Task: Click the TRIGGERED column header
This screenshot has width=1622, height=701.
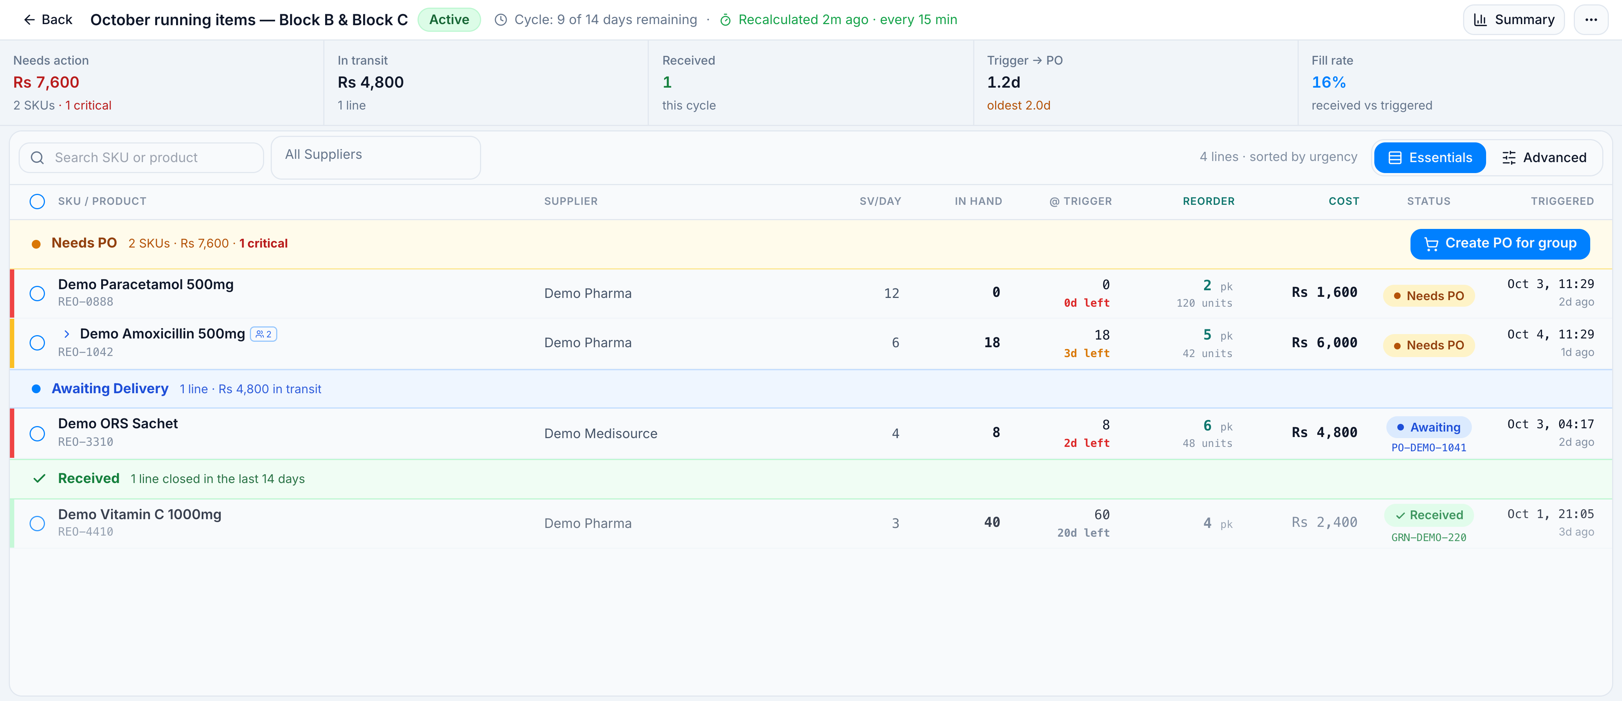Action: coord(1562,202)
